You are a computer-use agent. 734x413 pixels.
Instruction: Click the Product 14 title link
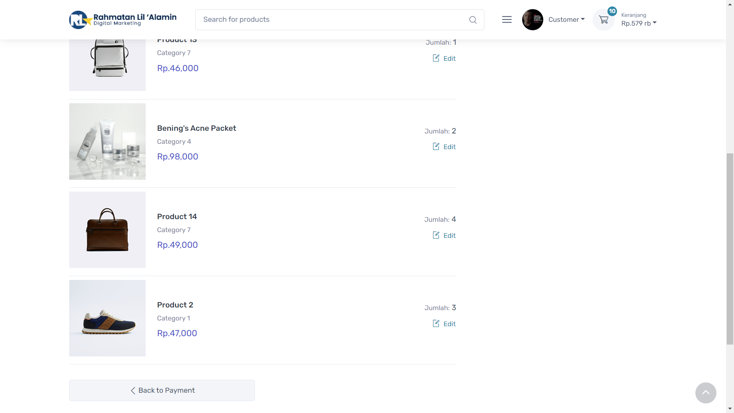click(x=177, y=216)
